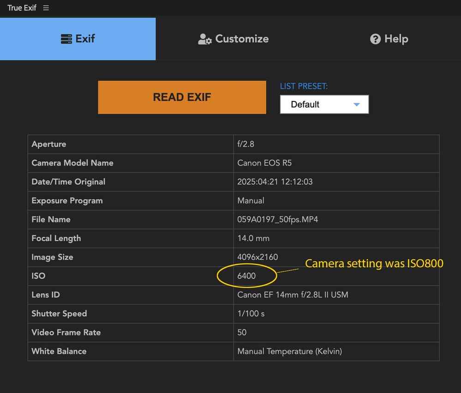461x393 pixels.
Task: Click the user-gear icon beside Customize
Action: click(x=204, y=39)
